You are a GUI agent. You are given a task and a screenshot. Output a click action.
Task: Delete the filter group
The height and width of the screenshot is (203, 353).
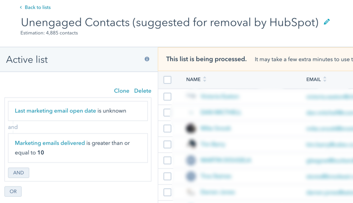pyautogui.click(x=143, y=91)
